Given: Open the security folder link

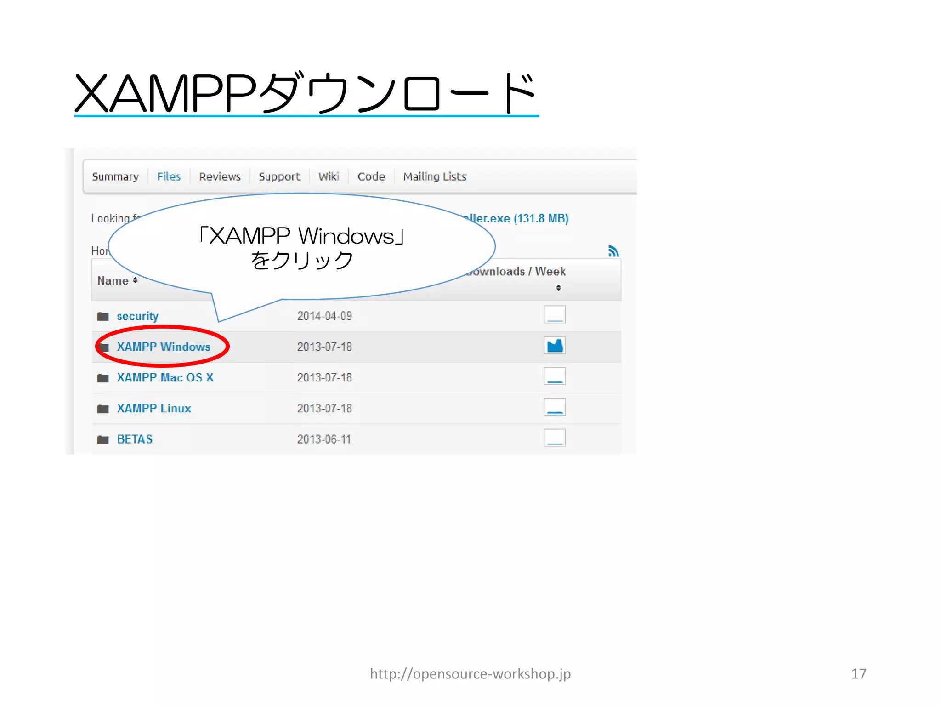Looking at the screenshot, I should click(x=137, y=316).
